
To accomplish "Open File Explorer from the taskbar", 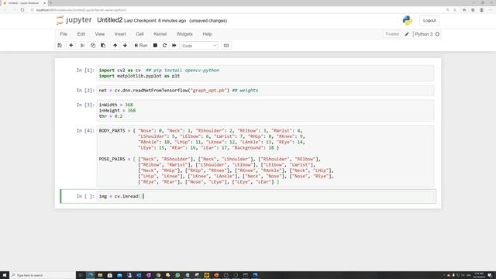I will [100, 275].
